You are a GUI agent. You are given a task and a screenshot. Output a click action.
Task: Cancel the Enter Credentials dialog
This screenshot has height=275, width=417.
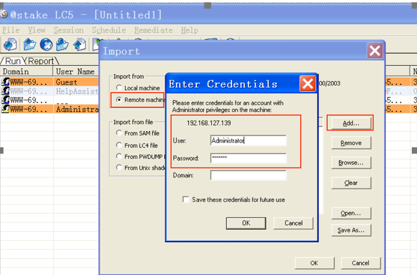coord(293,223)
